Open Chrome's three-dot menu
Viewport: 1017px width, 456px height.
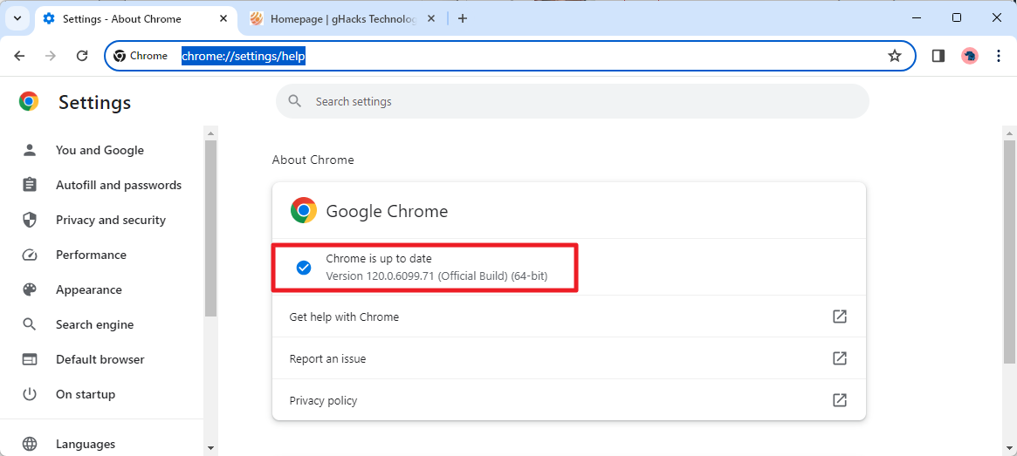[x=999, y=56]
